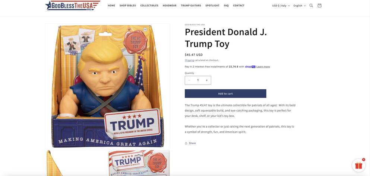Open the shopping cart icon
370x176 pixels.
(319, 6)
